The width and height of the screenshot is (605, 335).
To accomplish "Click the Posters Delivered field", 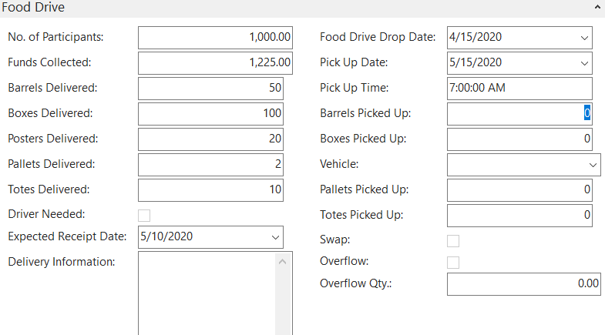I will click(211, 139).
